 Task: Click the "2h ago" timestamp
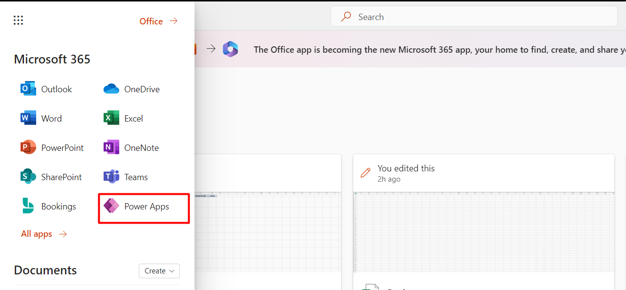[389, 179]
